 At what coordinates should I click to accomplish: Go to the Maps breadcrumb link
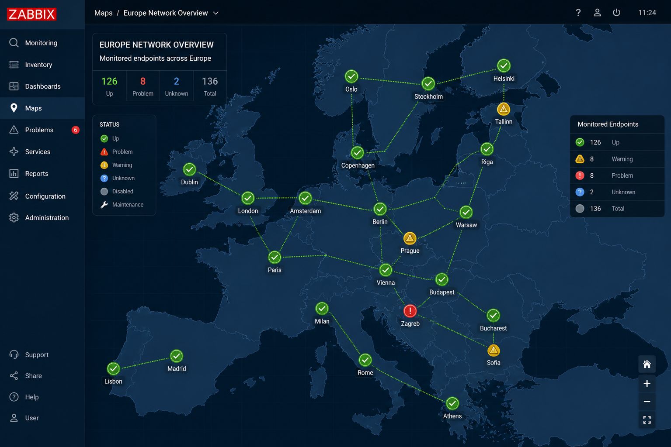click(x=103, y=13)
